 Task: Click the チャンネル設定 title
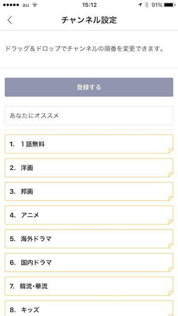pyautogui.click(x=89, y=20)
